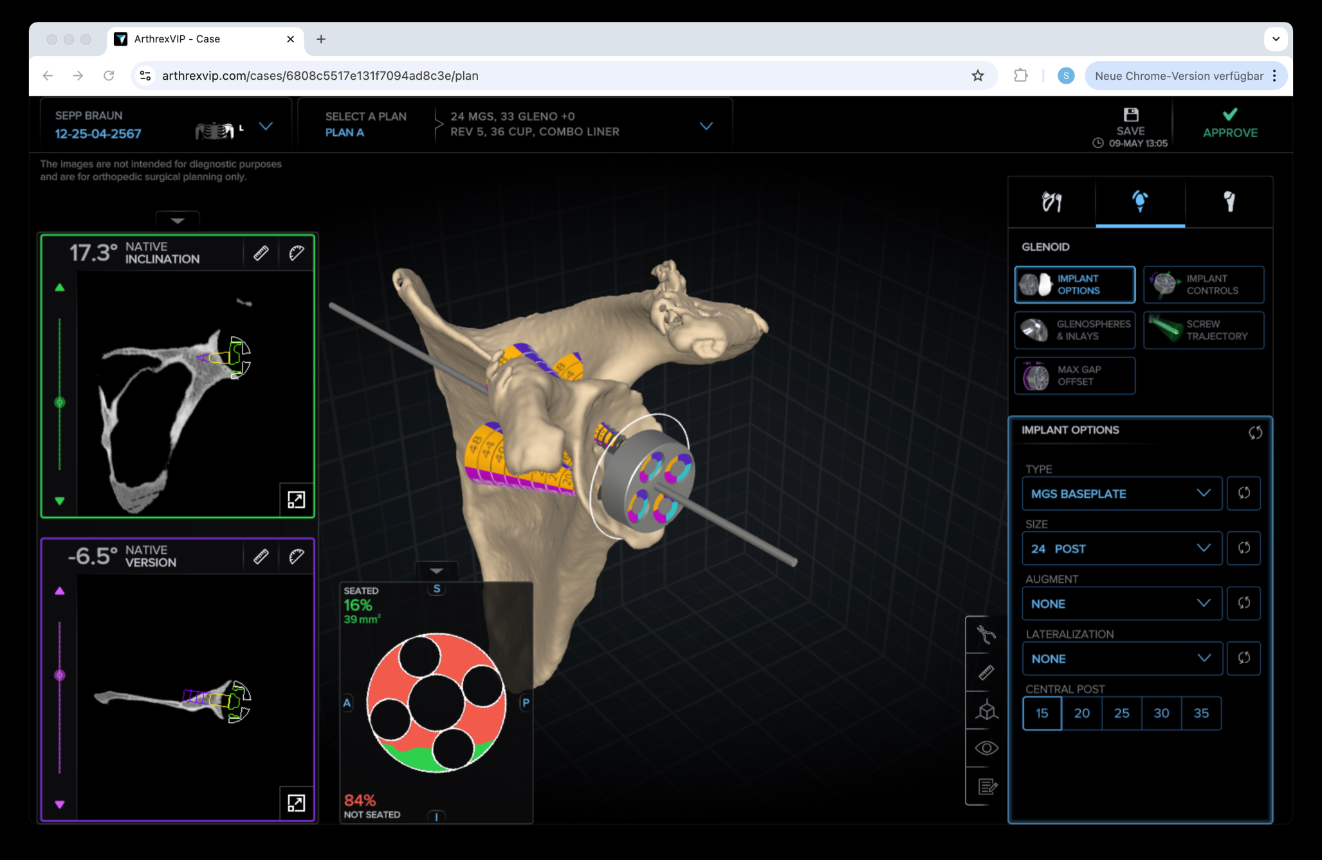The height and width of the screenshot is (860, 1322).
Task: Reset the Lateralization setting
Action: click(1244, 659)
